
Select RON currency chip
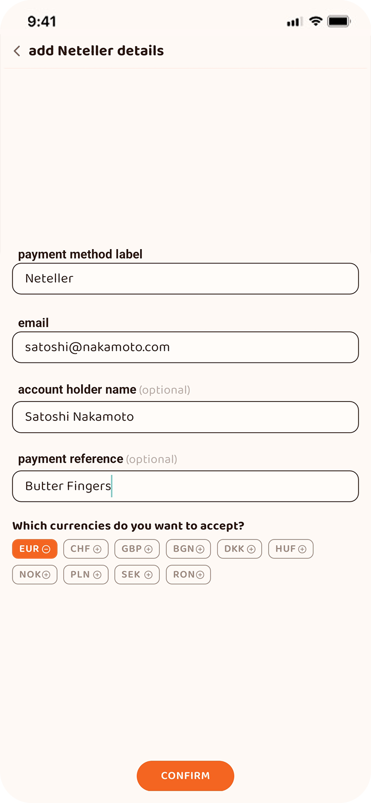188,575
